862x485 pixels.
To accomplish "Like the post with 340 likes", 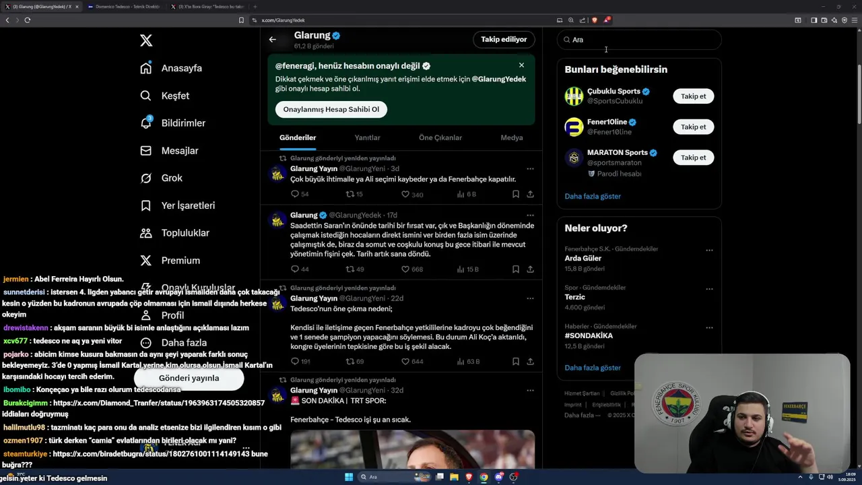I will click(412, 194).
